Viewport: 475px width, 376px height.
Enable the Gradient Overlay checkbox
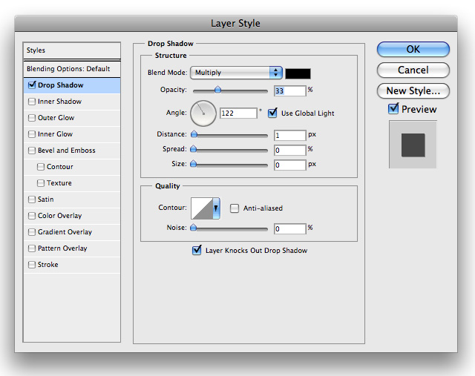pos(31,232)
